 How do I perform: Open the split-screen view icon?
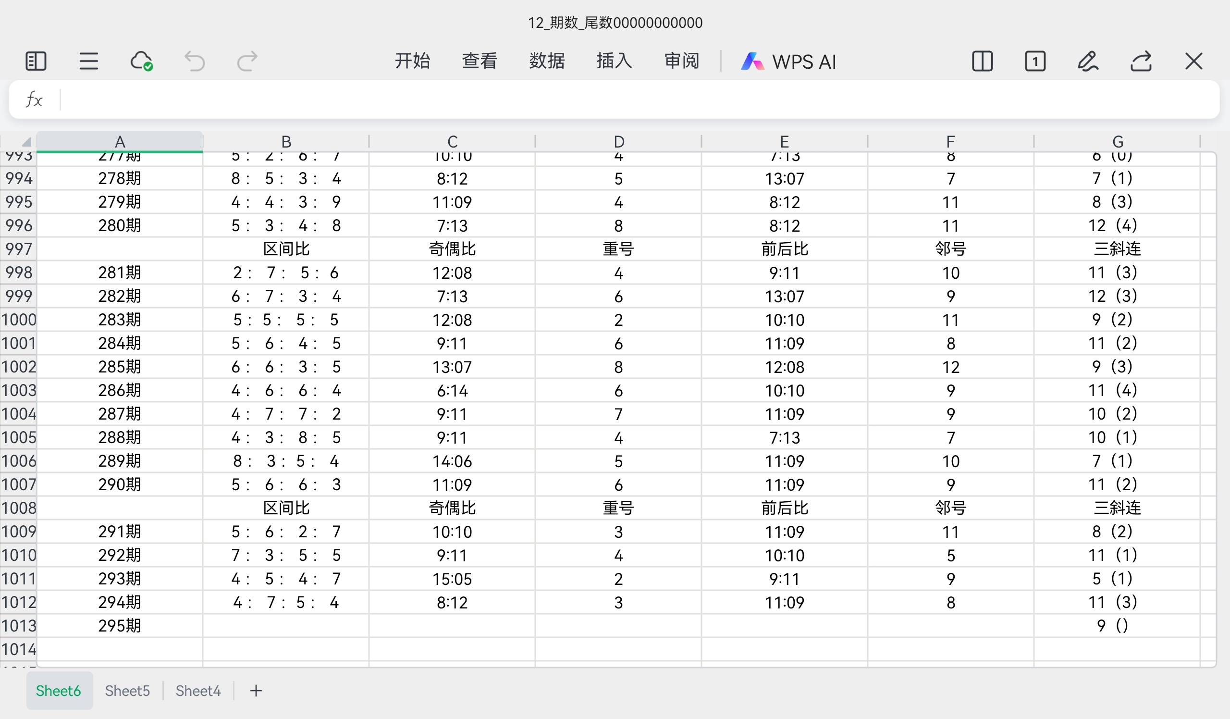982,61
